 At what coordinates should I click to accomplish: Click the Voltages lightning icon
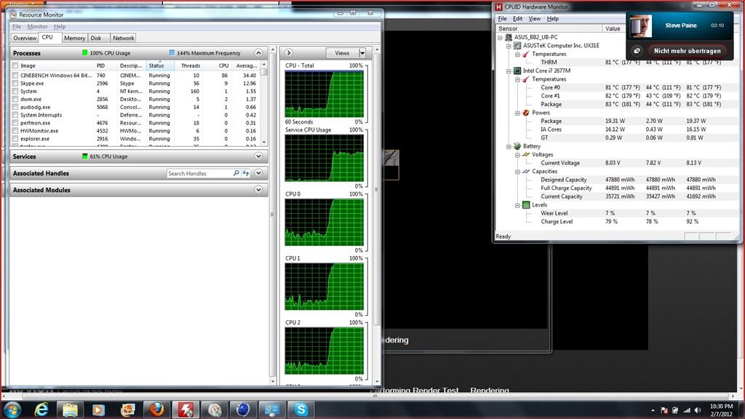pos(526,154)
